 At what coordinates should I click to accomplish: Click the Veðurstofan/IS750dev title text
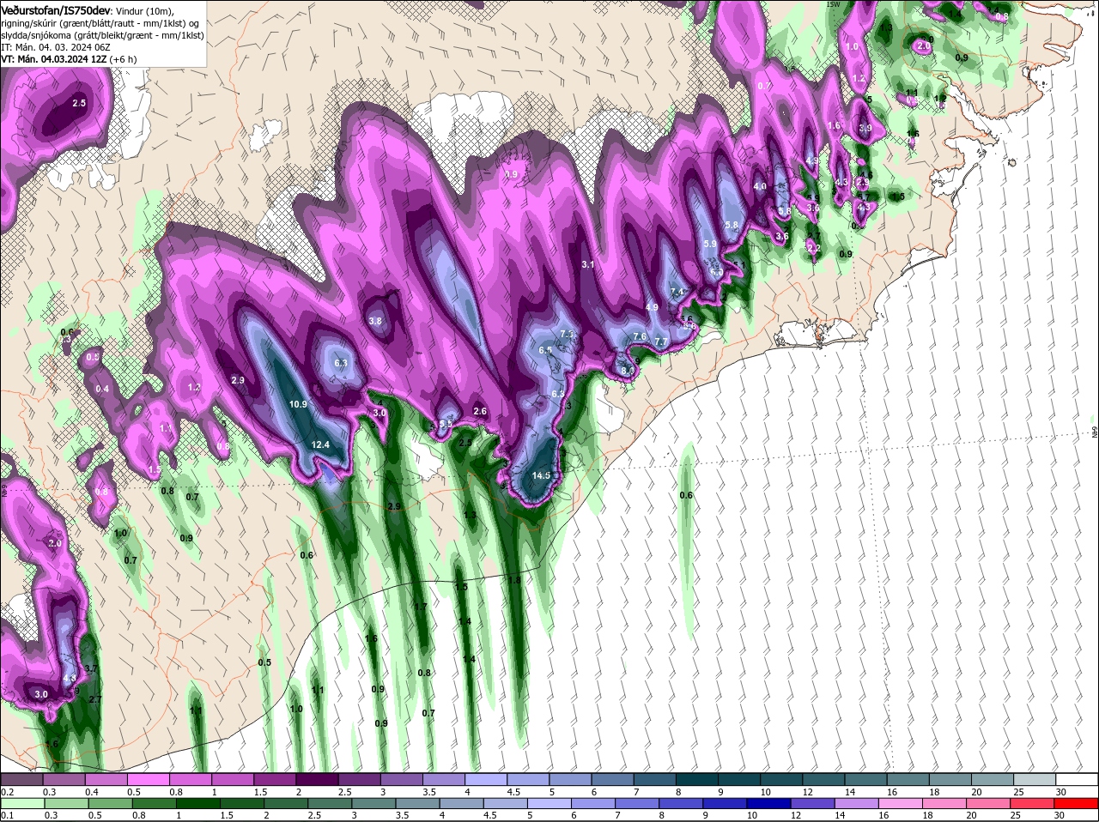point(55,10)
